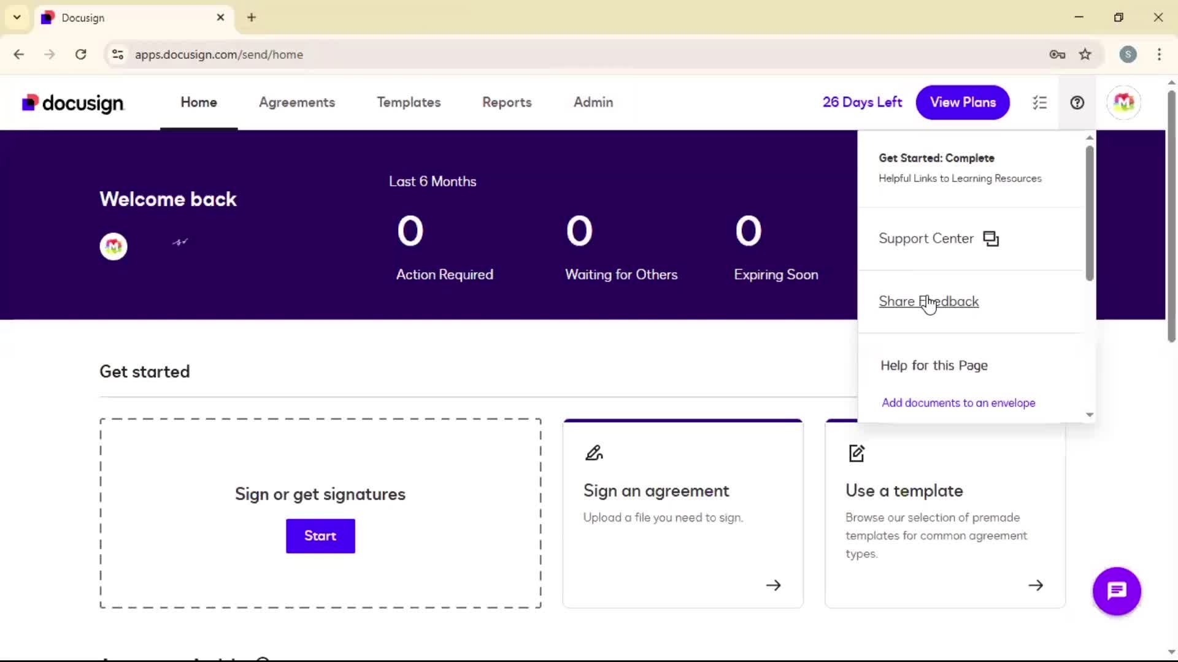The height and width of the screenshot is (662, 1178).
Task: Open the Templates tab
Action: [x=409, y=102]
